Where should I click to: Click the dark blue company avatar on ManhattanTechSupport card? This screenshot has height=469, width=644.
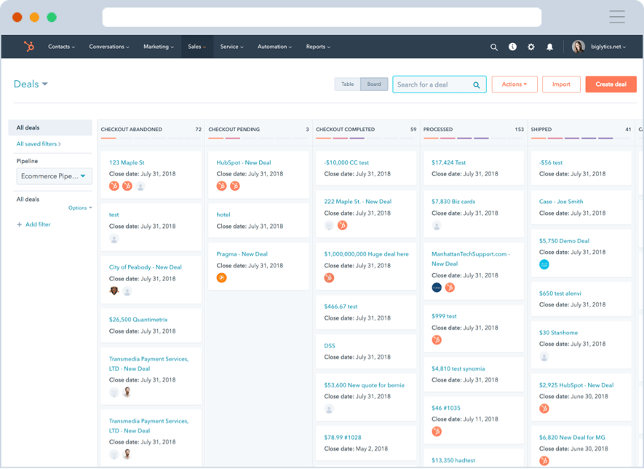coord(437,288)
